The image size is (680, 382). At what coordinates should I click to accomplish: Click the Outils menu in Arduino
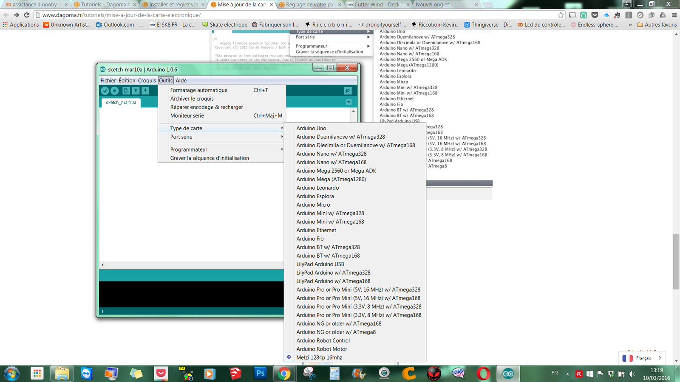pos(166,81)
